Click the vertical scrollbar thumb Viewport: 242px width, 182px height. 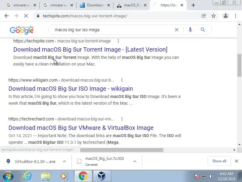[239, 65]
